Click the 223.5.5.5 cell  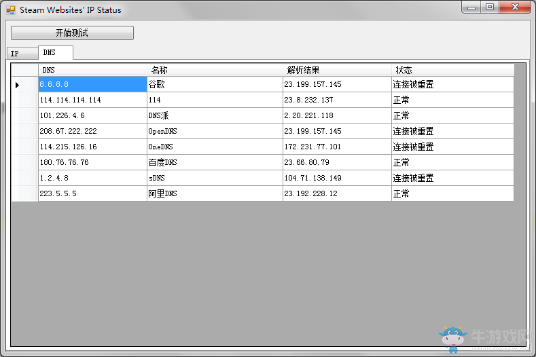click(x=92, y=193)
